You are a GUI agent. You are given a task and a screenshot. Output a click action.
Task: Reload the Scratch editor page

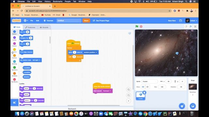click(22, 11)
